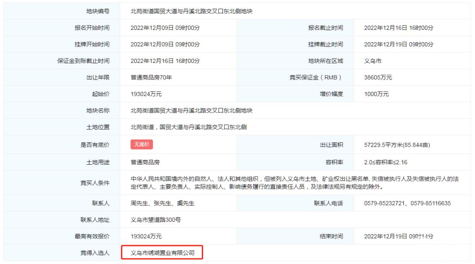Select the contact names 周先生、张先生、虞先生
The height and width of the screenshot is (264, 475).
(162, 203)
